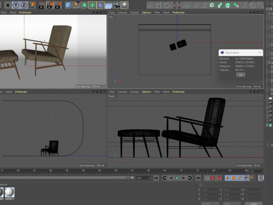
Task: Play the animation forwards
Action: pyautogui.click(x=177, y=178)
